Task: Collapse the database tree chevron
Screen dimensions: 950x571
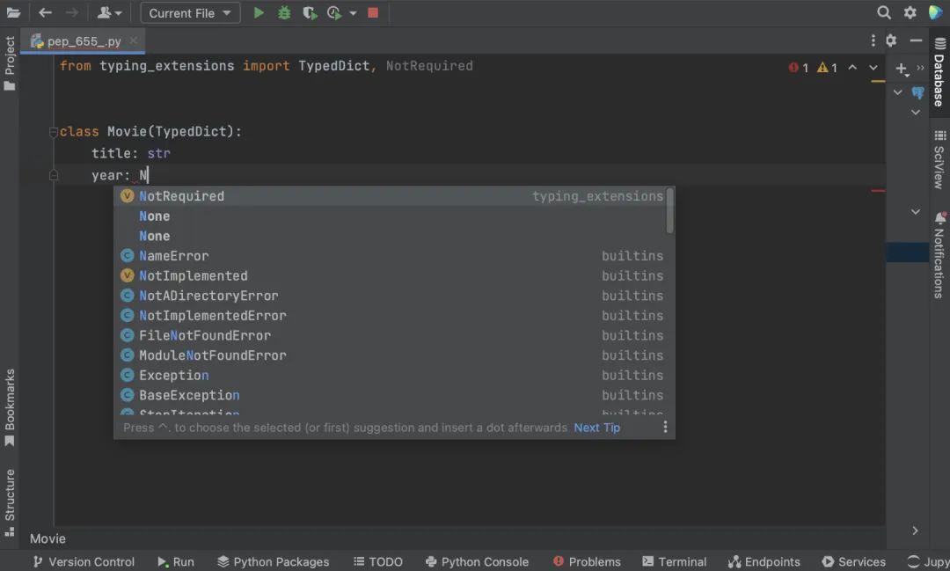Action: pos(897,92)
